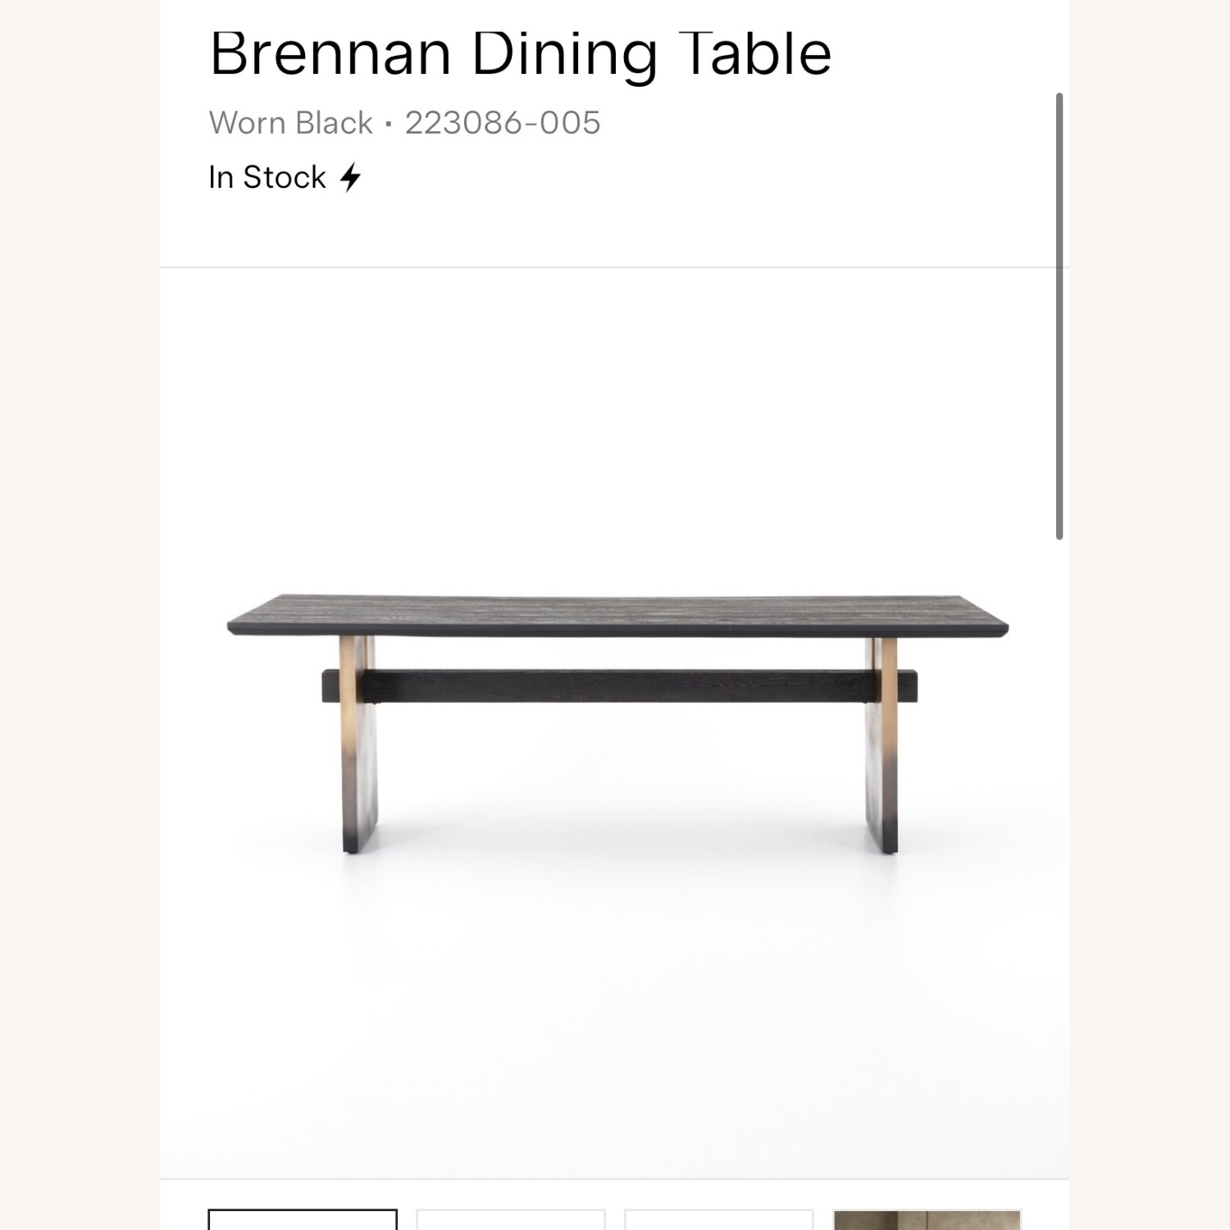
Task: Click the product SKU 223086-005
Action: pyautogui.click(x=503, y=123)
